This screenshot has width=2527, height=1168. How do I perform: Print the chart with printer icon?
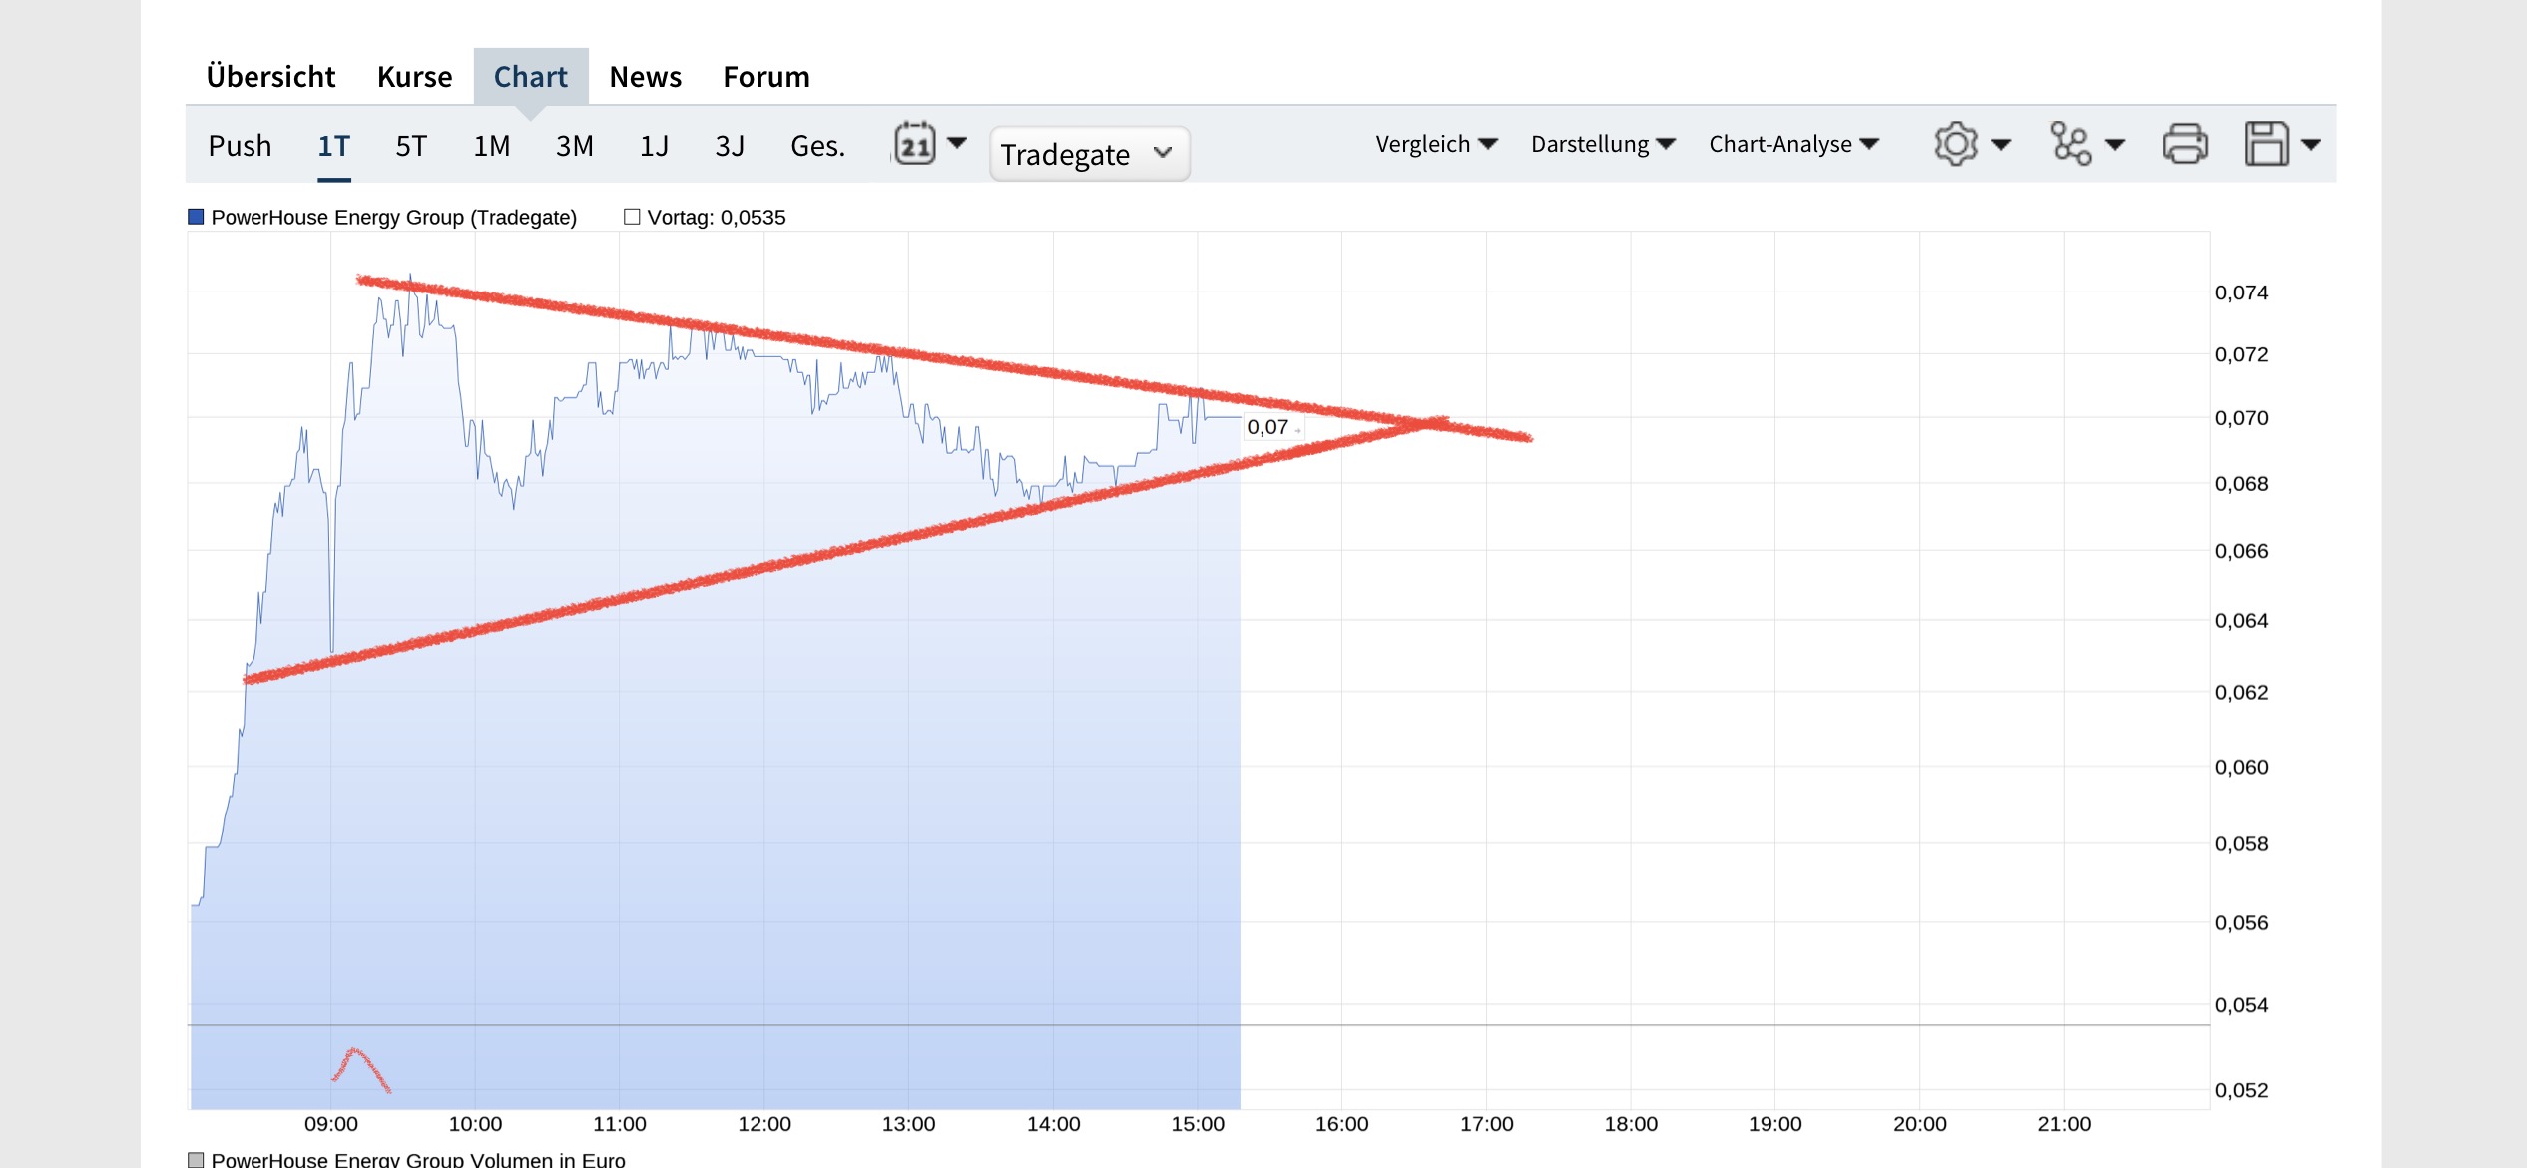(2184, 145)
